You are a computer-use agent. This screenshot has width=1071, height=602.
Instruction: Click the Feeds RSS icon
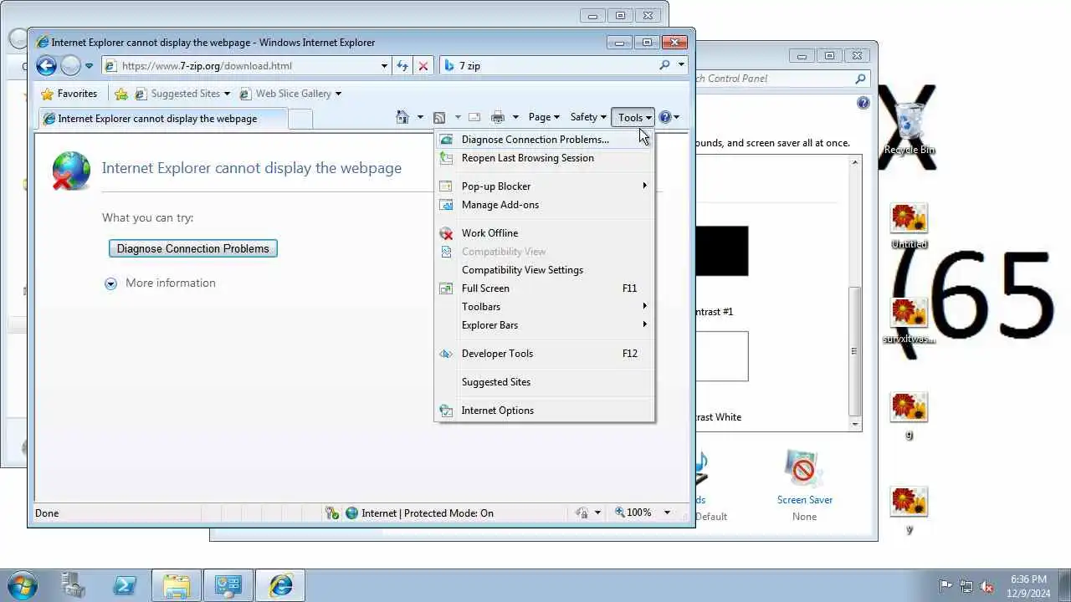439,118
